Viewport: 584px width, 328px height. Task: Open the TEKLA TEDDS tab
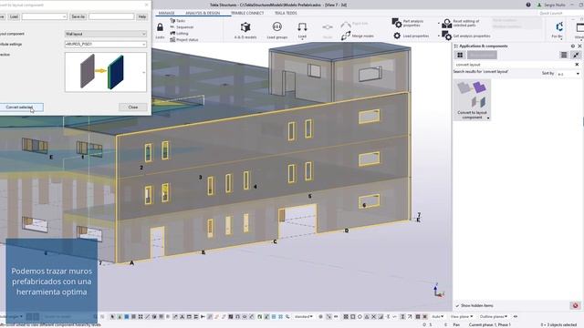[286, 13]
